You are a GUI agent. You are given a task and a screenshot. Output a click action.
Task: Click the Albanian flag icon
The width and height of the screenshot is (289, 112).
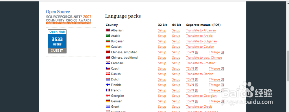click(108, 30)
